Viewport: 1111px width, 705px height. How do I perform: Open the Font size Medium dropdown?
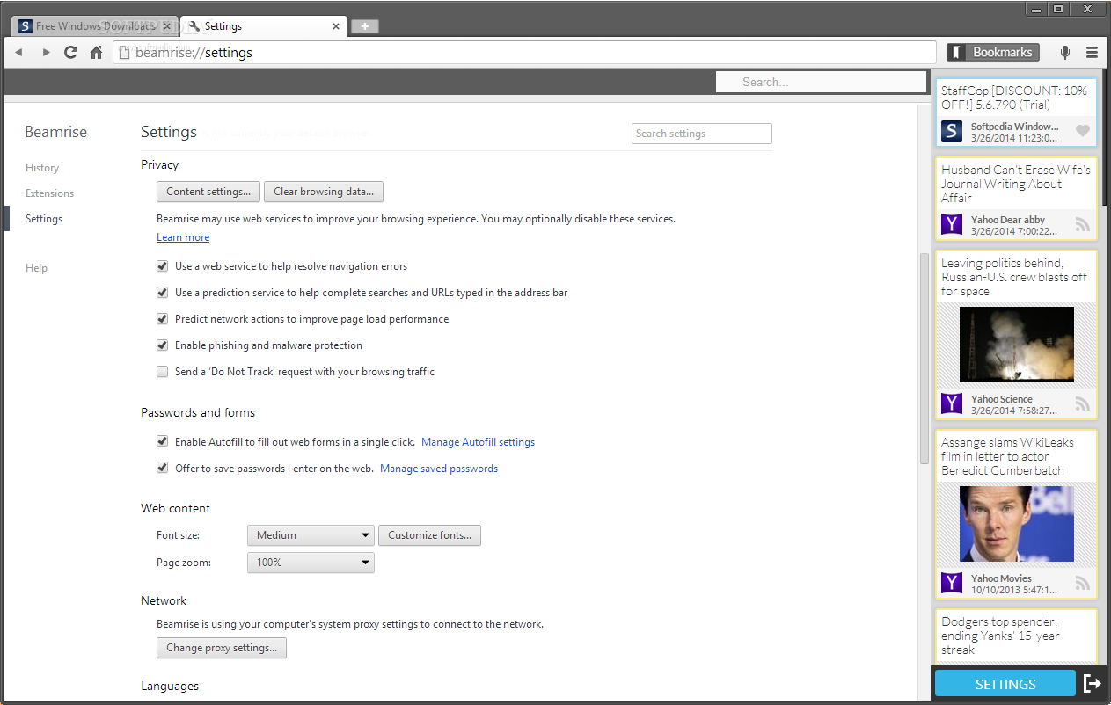point(311,535)
